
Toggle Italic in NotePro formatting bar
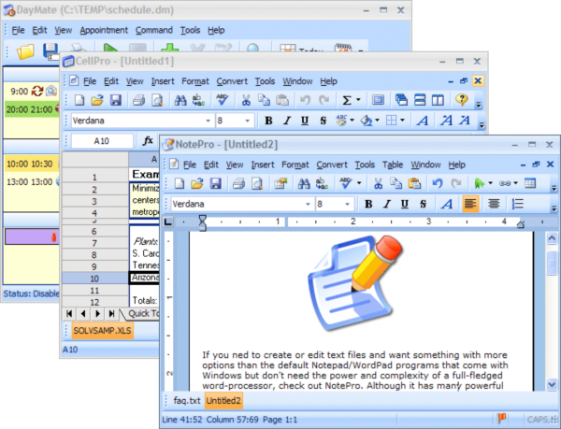coord(386,204)
